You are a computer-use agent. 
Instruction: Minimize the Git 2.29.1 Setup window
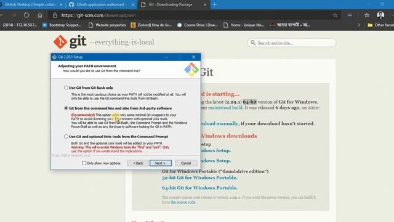166,57
